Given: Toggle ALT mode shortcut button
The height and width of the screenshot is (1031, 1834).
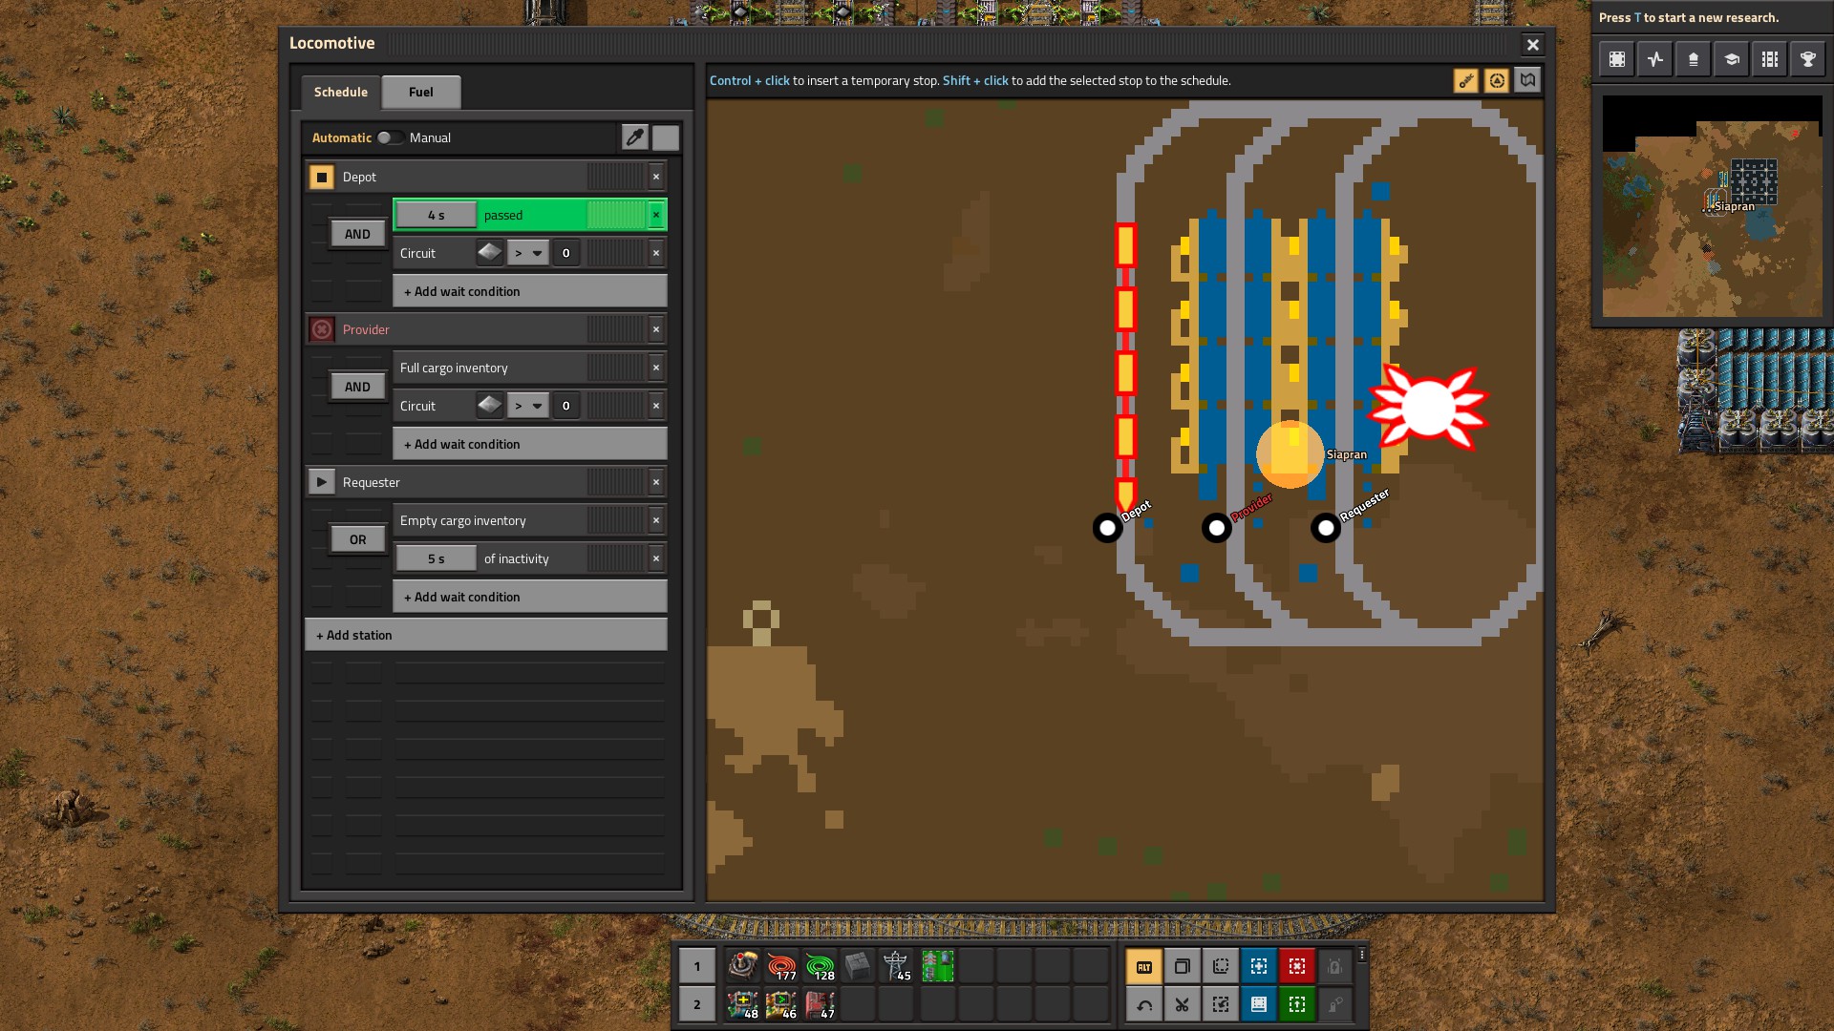Looking at the screenshot, I should (x=1144, y=966).
